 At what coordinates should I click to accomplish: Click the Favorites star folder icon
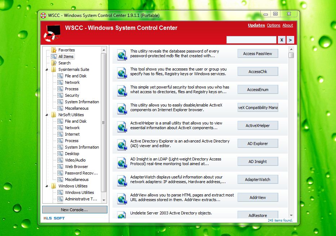tap(54, 50)
